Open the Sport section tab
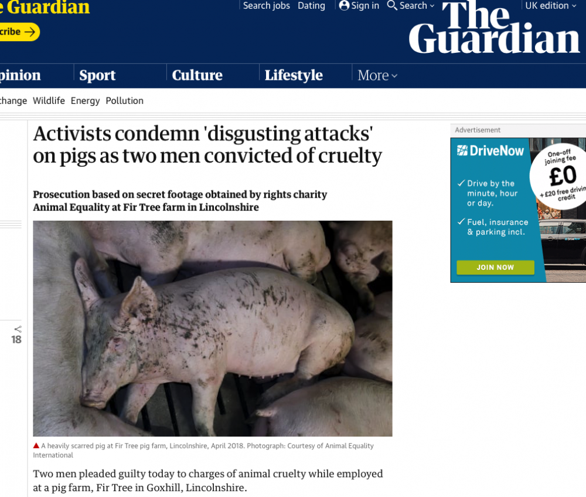This screenshot has width=586, height=497. 97,76
